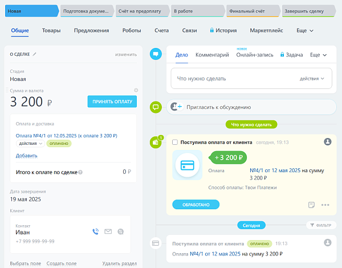Viewport: 342px width, 268px height.
Task: Click the pencil icon next to О СДЕЛКЕ
Action: click(34, 54)
